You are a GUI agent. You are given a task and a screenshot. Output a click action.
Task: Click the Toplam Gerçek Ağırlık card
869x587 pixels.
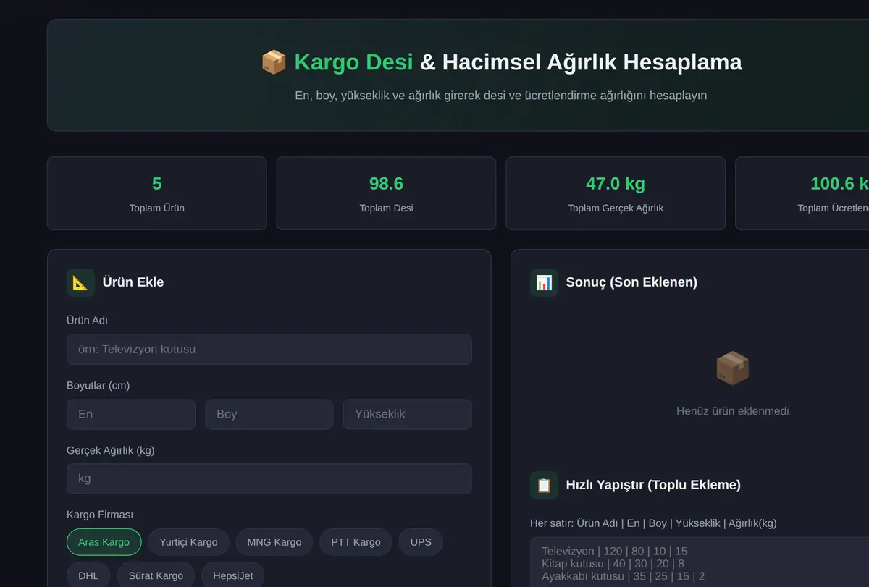coord(616,193)
